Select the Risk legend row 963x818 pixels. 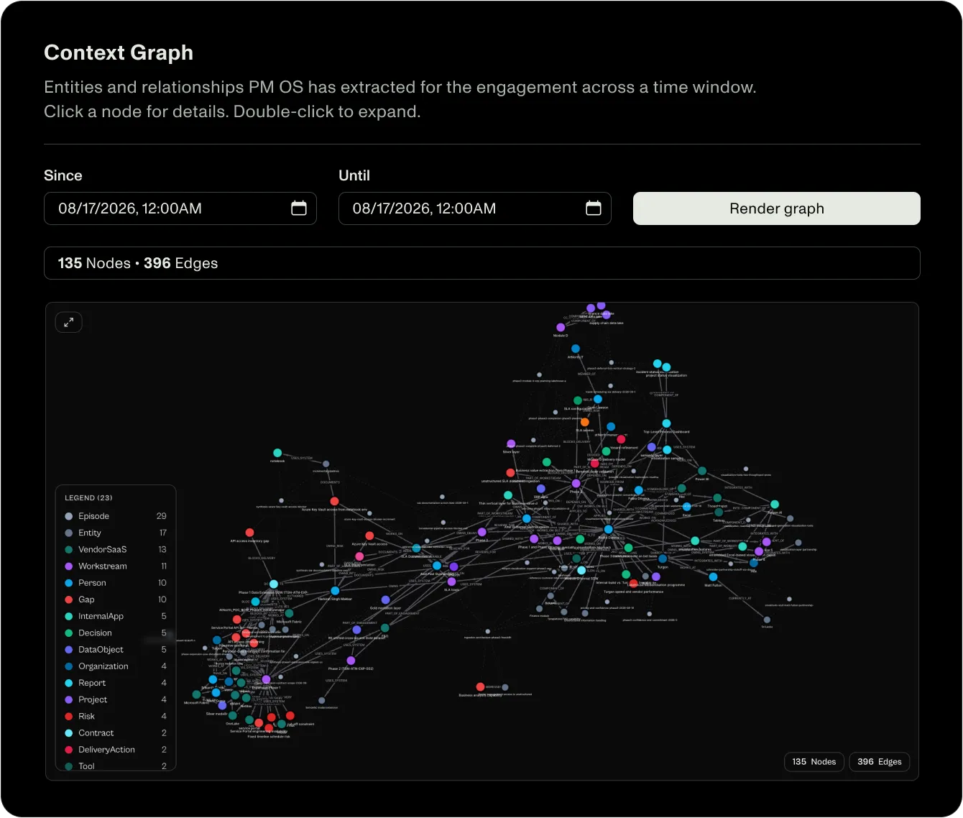(116, 716)
